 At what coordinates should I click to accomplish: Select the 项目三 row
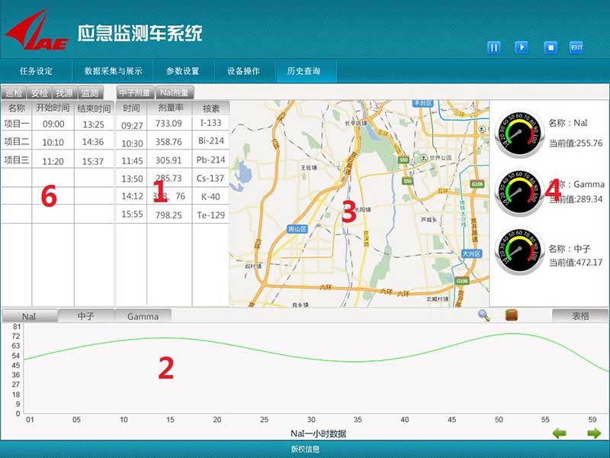coord(58,160)
